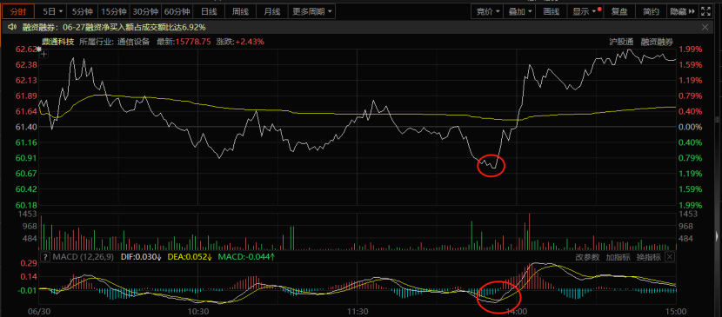Click the 通信设备 industry label
The image size is (722, 317).
click(x=134, y=42)
